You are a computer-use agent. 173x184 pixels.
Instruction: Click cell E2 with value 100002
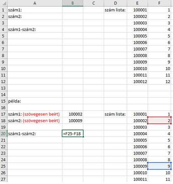(x=137, y=16)
